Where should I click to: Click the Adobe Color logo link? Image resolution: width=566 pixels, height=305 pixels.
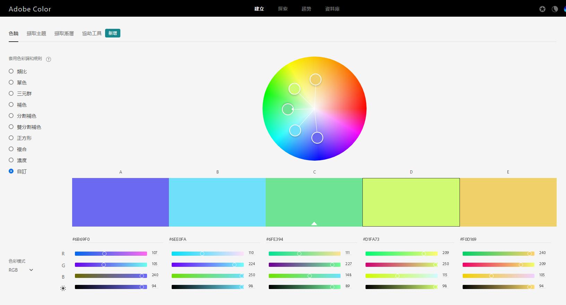click(x=30, y=9)
